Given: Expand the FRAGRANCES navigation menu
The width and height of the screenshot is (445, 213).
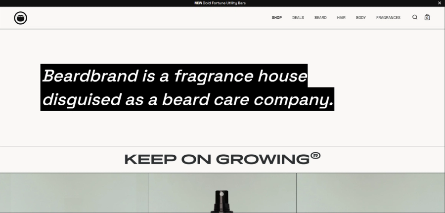Looking at the screenshot, I should [x=388, y=18].
